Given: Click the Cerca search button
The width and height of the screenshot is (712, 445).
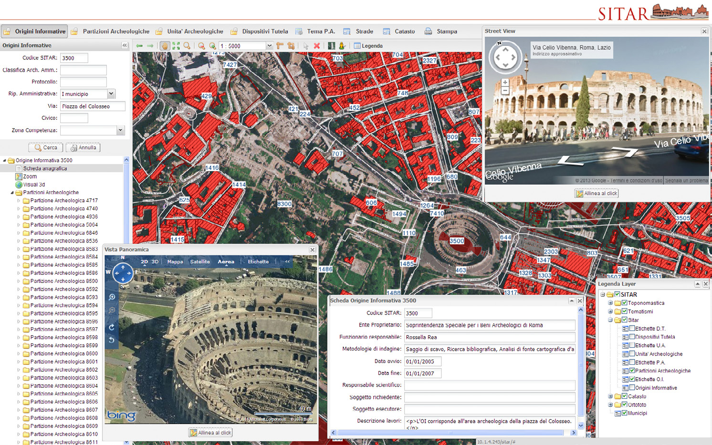Looking at the screenshot, I should pos(46,147).
